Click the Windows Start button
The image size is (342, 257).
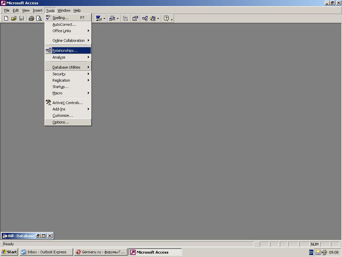point(9,252)
